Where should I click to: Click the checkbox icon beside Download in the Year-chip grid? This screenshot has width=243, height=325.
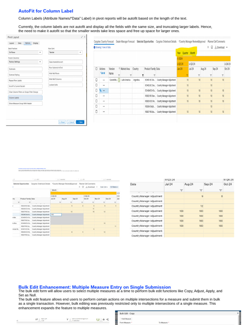(212, 47)
